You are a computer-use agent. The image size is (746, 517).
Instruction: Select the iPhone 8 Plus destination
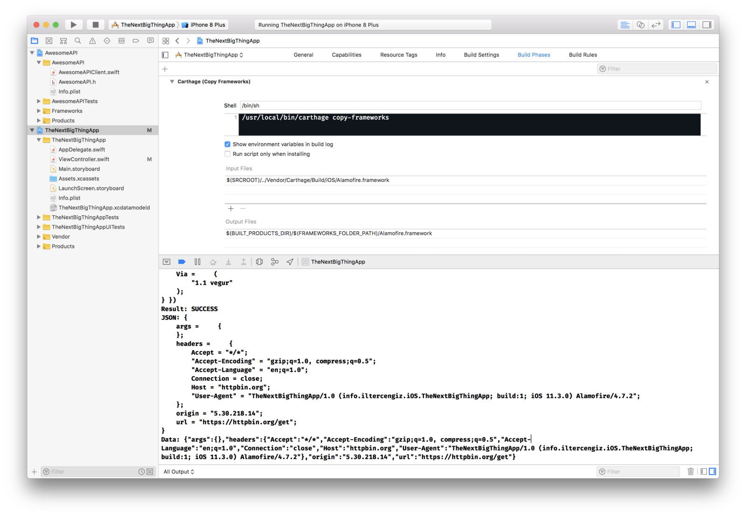(203, 25)
